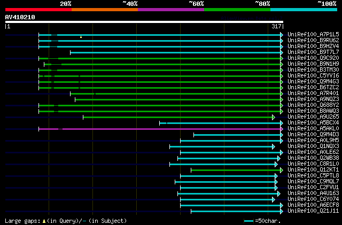Click the cyan alignment bar for Q9M4D3
The width and height of the screenshot is (342, 225).
coord(238,135)
